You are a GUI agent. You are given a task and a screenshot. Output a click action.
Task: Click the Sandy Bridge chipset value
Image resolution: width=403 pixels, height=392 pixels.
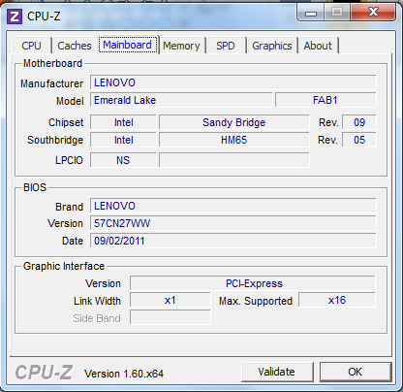(x=234, y=122)
